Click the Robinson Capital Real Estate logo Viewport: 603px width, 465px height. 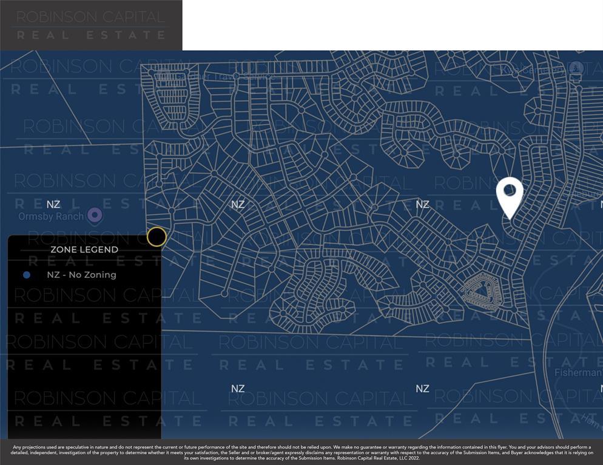point(91,25)
